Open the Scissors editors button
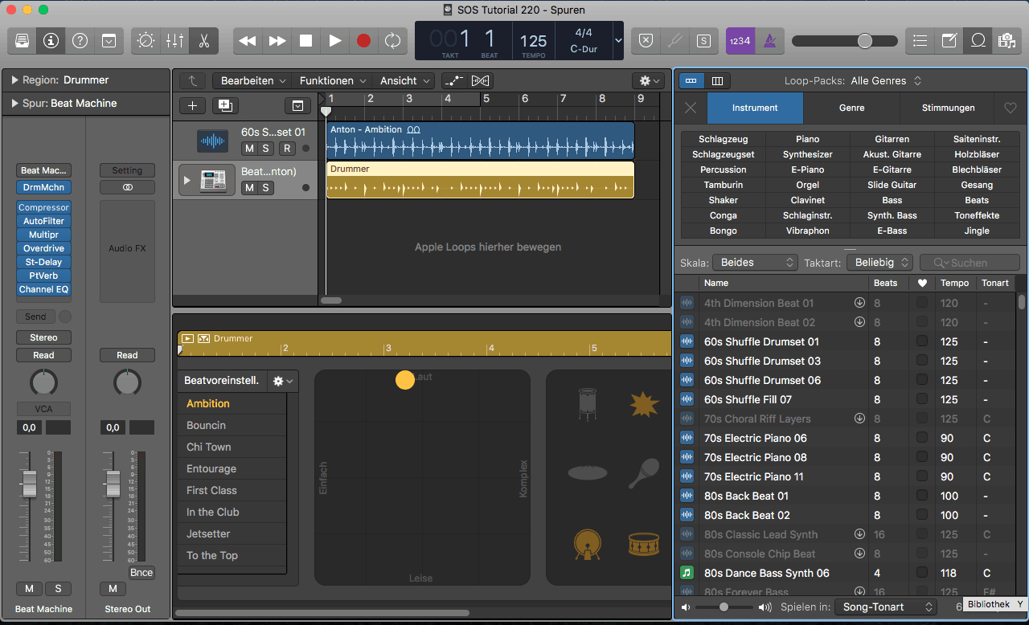This screenshot has height=625, width=1029. click(204, 40)
